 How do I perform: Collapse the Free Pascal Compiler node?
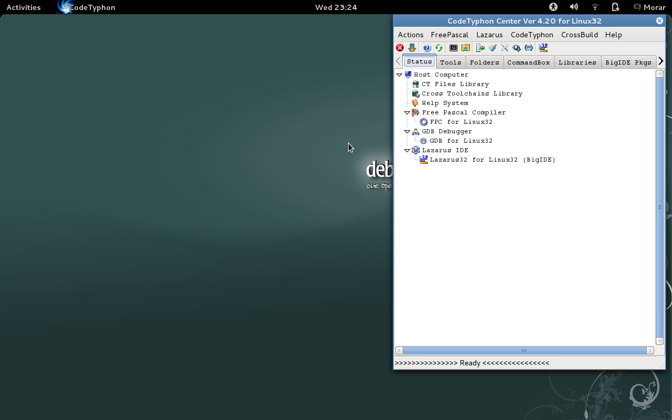[x=407, y=112]
